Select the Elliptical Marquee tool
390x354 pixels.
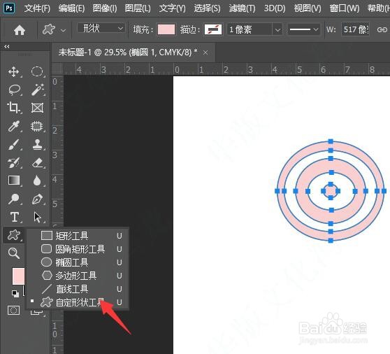tap(37, 71)
